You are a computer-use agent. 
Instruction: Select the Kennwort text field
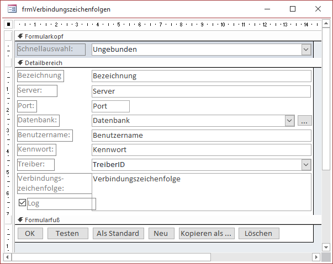pyautogui.click(x=202, y=150)
